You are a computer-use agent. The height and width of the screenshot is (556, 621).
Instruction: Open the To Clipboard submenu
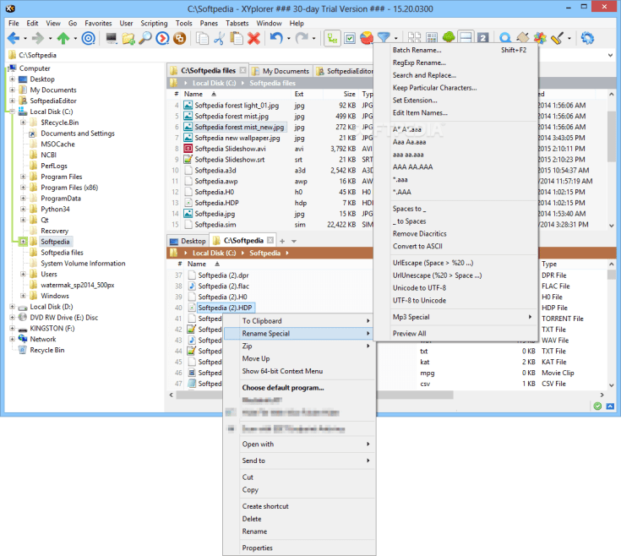pos(300,321)
